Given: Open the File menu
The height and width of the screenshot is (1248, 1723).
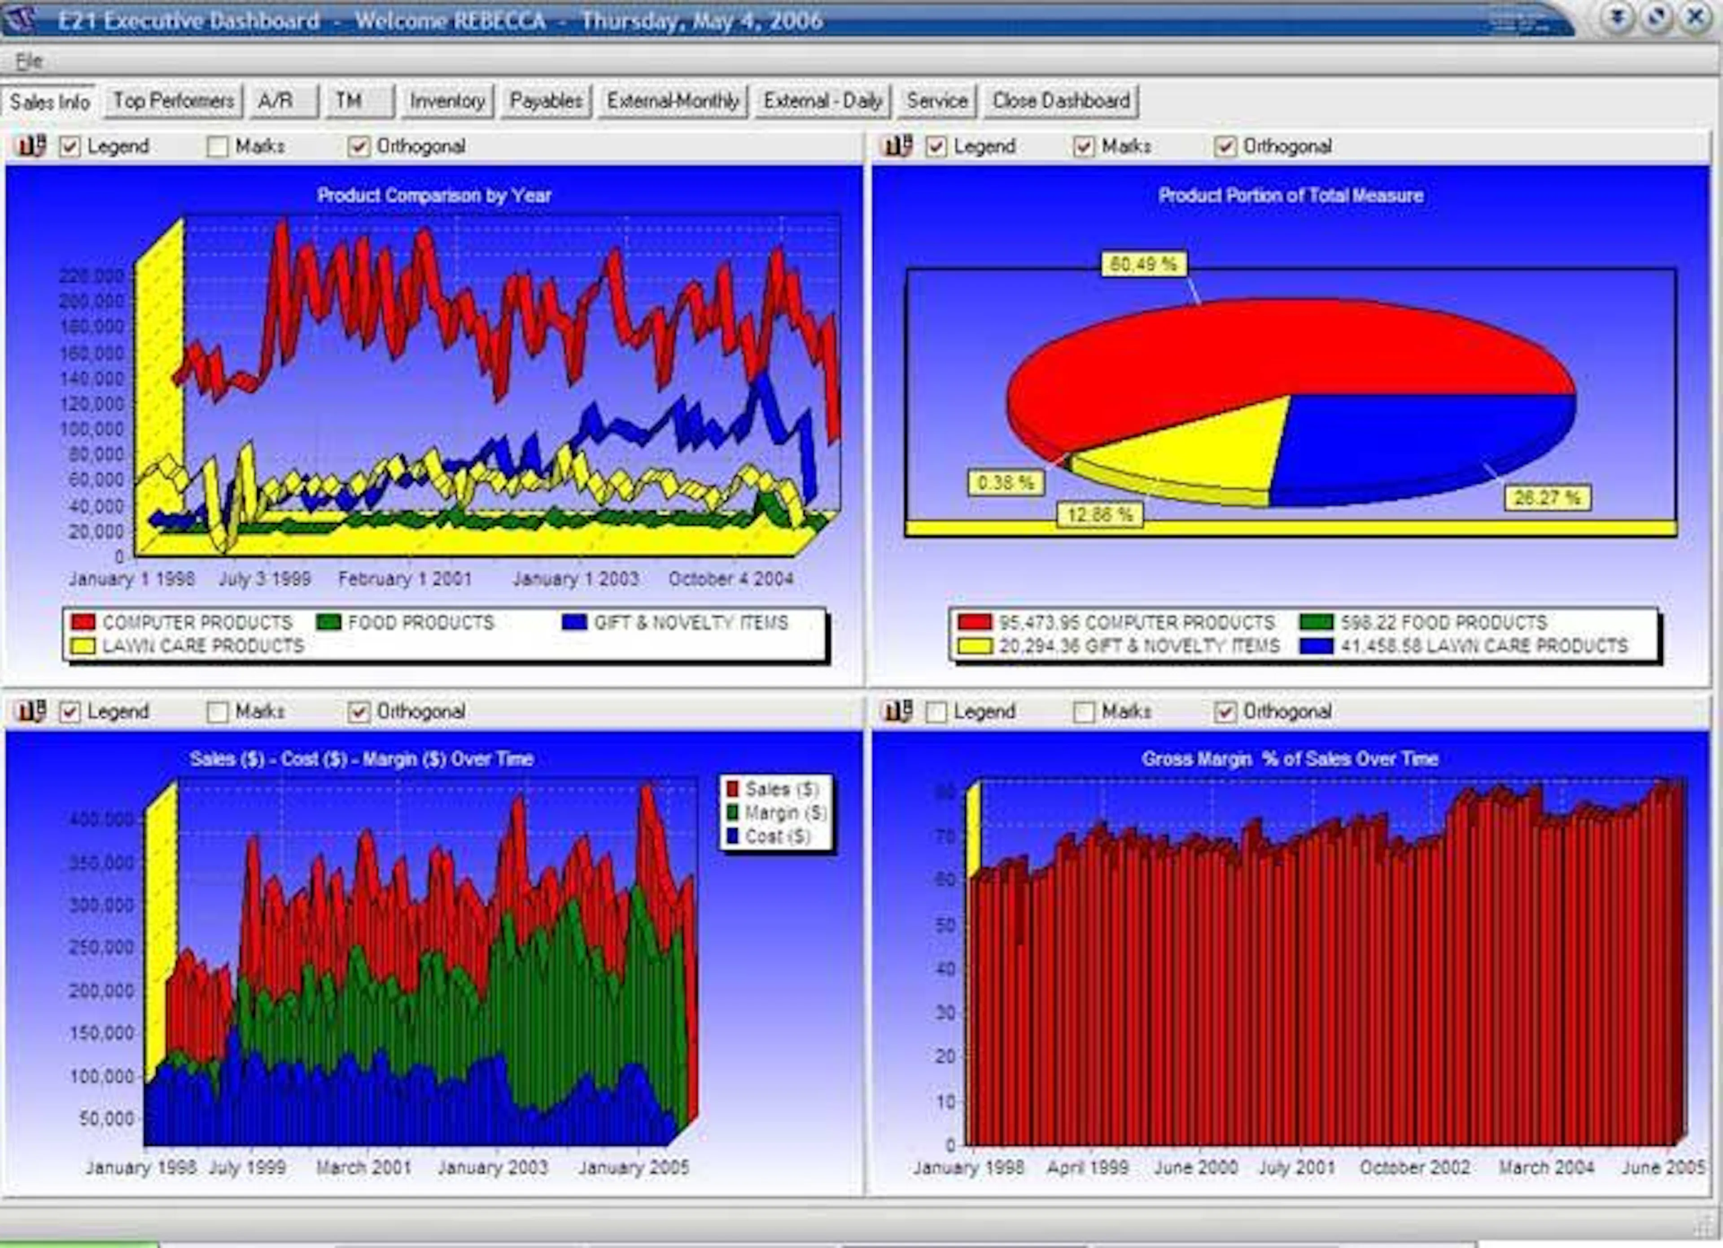Looking at the screenshot, I should (29, 60).
